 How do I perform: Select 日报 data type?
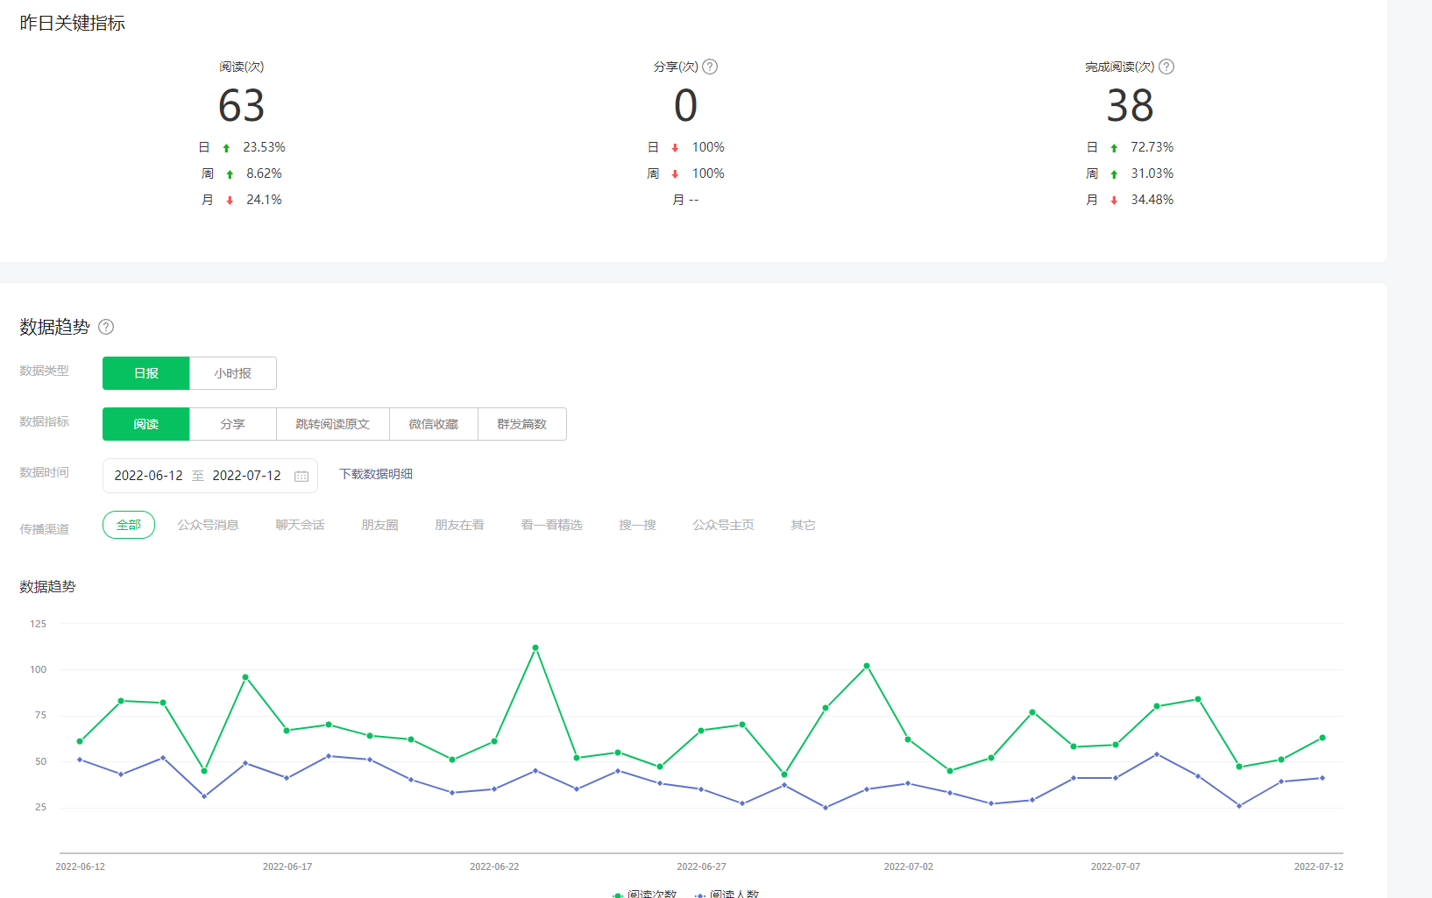click(x=145, y=373)
